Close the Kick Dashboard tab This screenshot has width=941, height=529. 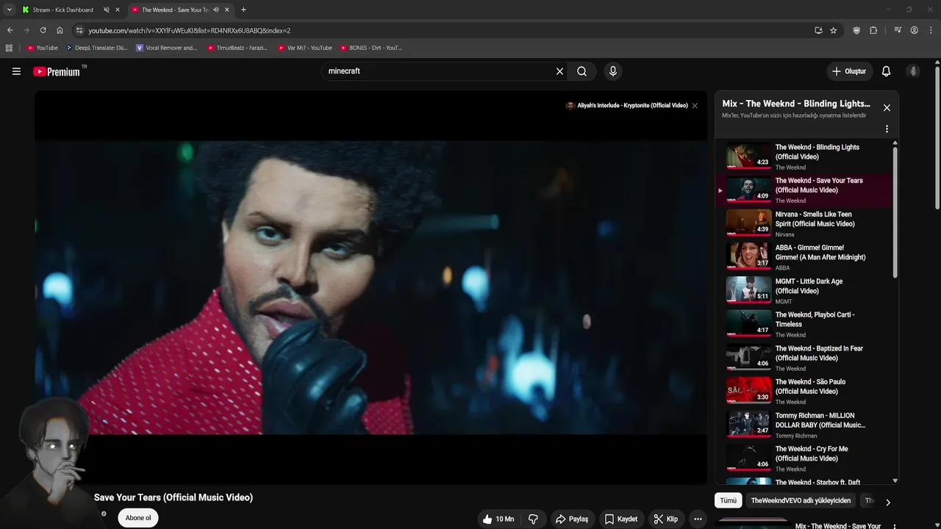[x=117, y=10]
